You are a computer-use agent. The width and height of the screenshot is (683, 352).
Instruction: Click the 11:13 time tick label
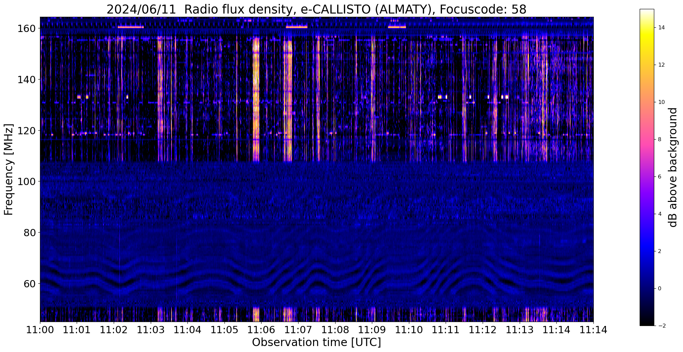(x=519, y=330)
